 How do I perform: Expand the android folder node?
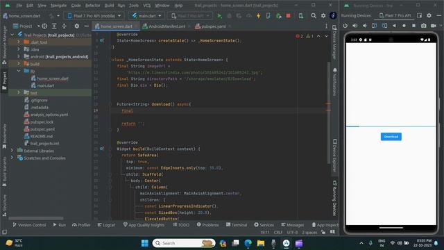click(x=19, y=56)
